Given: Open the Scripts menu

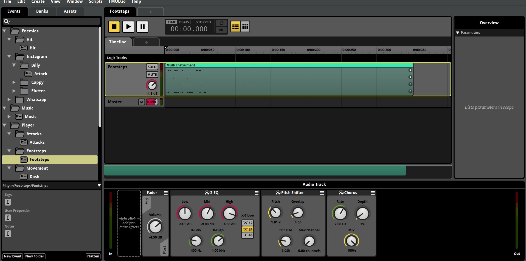Looking at the screenshot, I should tap(95, 2).
